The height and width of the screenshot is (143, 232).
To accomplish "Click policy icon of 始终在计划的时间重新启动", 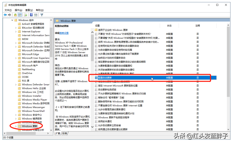I will (96, 58).
